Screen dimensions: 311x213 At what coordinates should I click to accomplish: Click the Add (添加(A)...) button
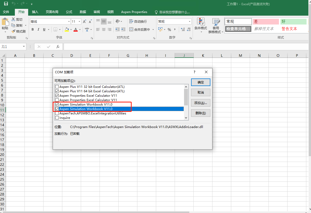[x=200, y=103]
